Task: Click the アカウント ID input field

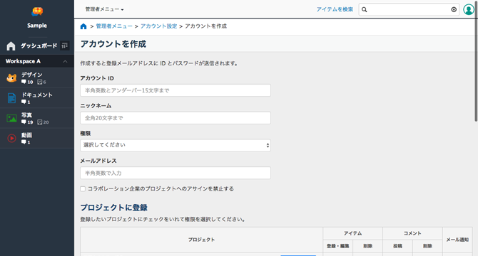Action: click(176, 90)
